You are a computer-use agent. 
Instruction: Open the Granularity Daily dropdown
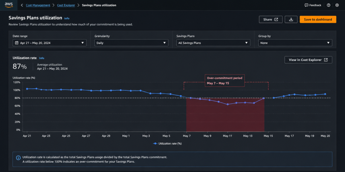coord(131,43)
